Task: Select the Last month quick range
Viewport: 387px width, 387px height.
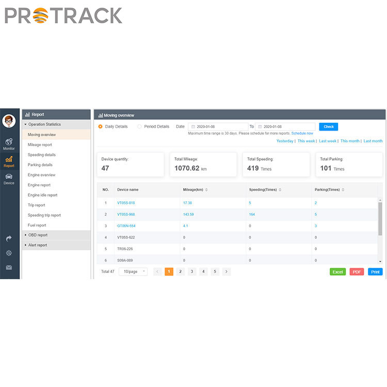Action: pyautogui.click(x=373, y=141)
